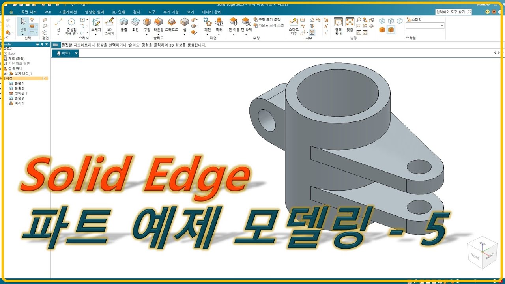This screenshot has height=284, width=505.
Task: Click the 기본 참조 평면 node
Action: pyautogui.click(x=19, y=64)
